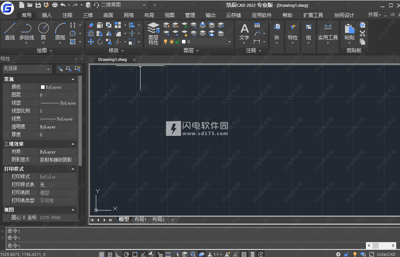Screen dimensions: 400x257
Task: Click the Quick Select icon in properties panel
Action: 78,69
